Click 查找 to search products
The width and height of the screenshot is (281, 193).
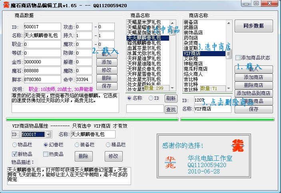[171, 109]
